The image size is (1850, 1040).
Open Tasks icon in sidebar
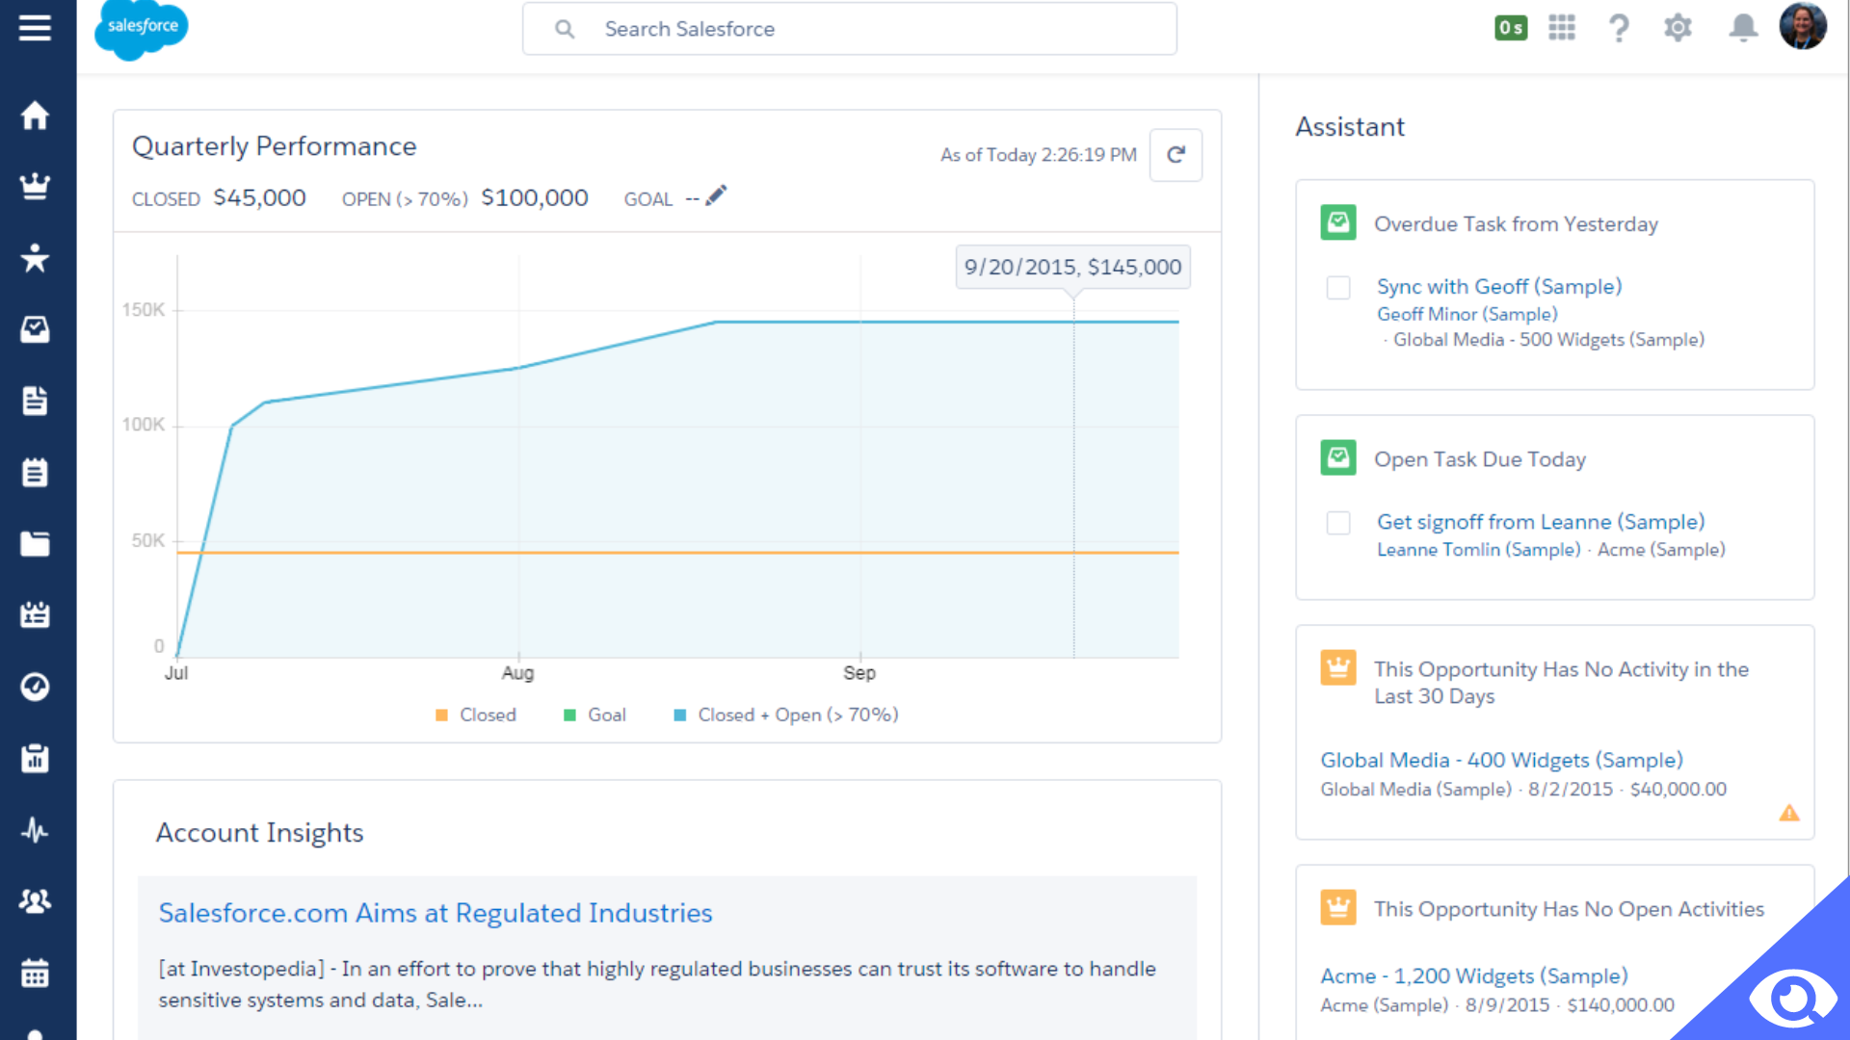pos(35,329)
